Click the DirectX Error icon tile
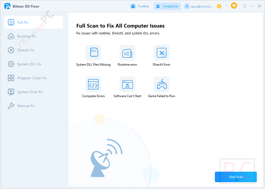 [162, 53]
